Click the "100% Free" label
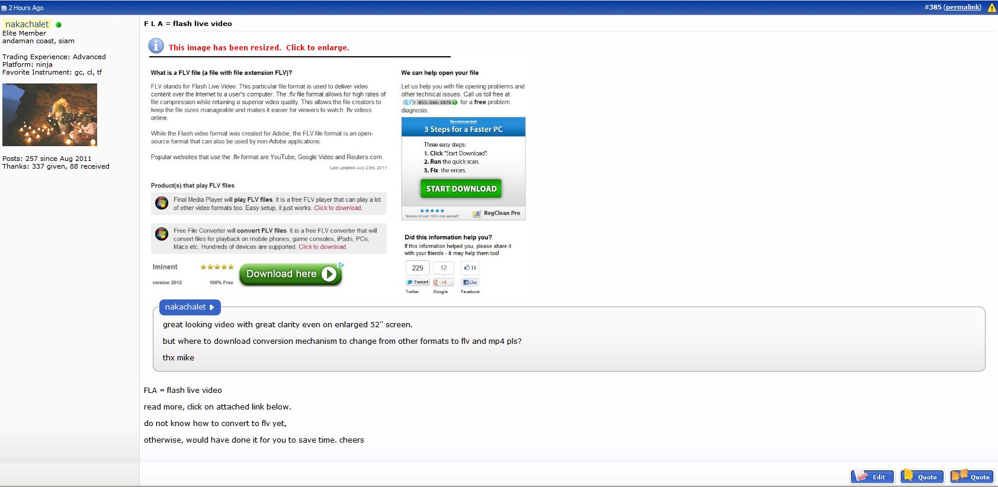This screenshot has height=487, width=998. [221, 283]
